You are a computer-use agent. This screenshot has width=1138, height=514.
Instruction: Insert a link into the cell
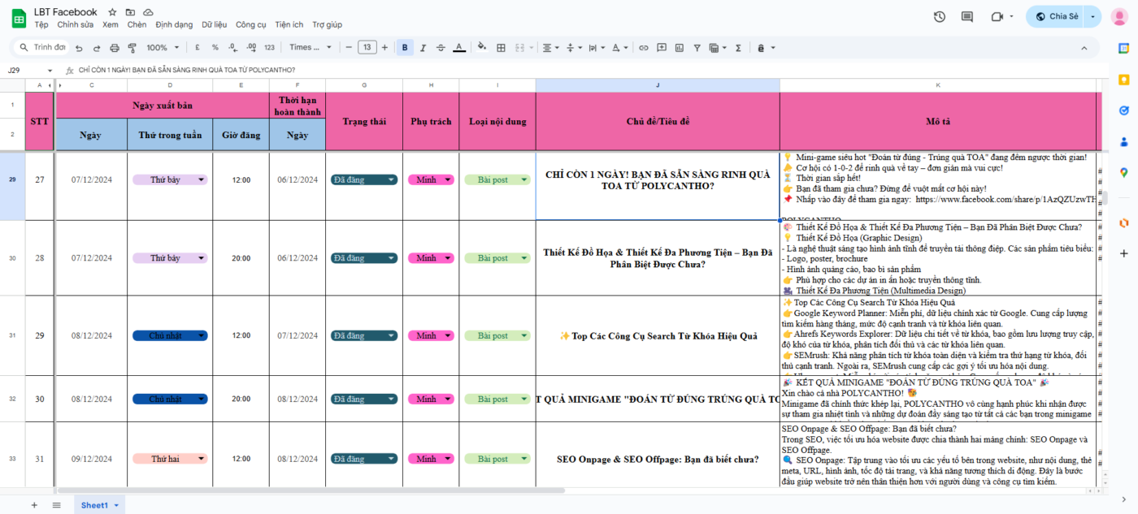click(x=644, y=48)
